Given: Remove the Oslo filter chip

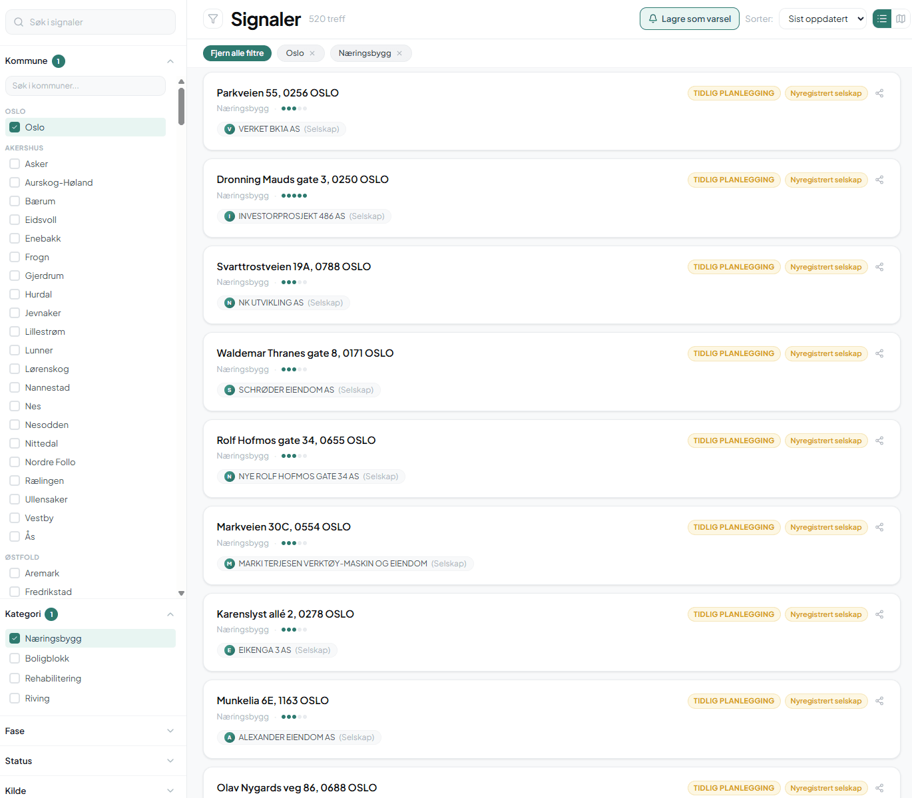Looking at the screenshot, I should click(x=312, y=53).
